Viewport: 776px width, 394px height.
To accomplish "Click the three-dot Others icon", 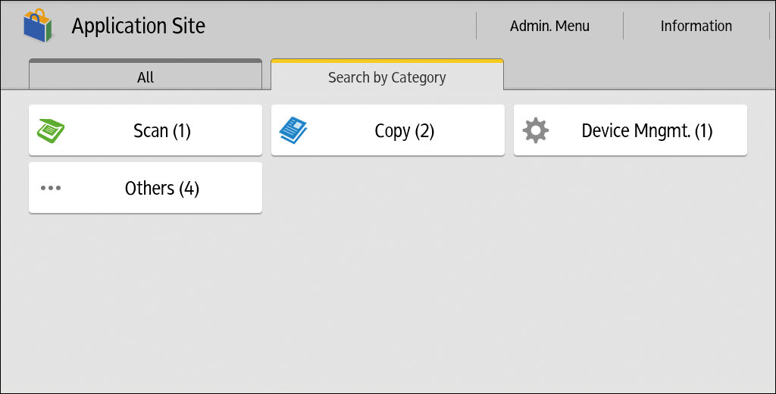I will pos(51,188).
